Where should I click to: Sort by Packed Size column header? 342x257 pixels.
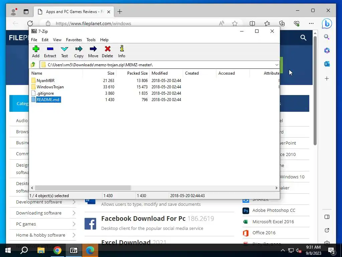tap(133, 73)
